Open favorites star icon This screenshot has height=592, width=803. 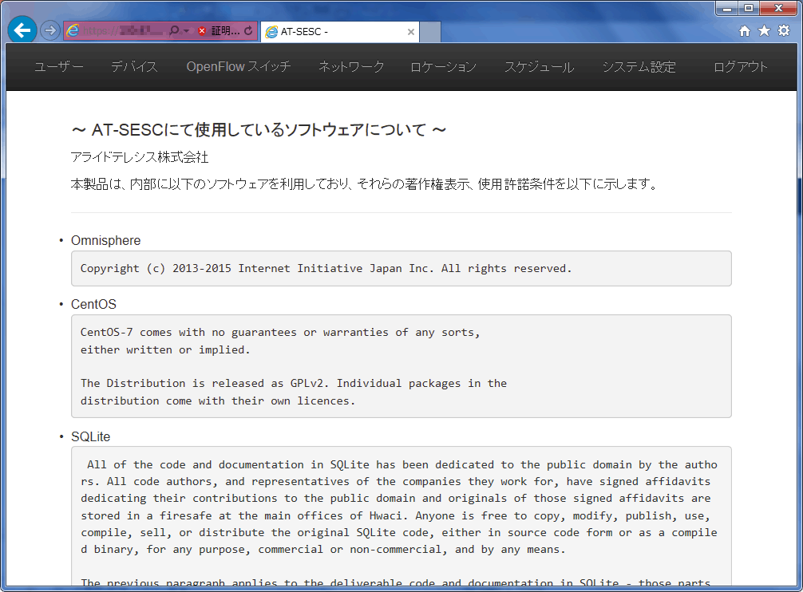[x=764, y=30]
